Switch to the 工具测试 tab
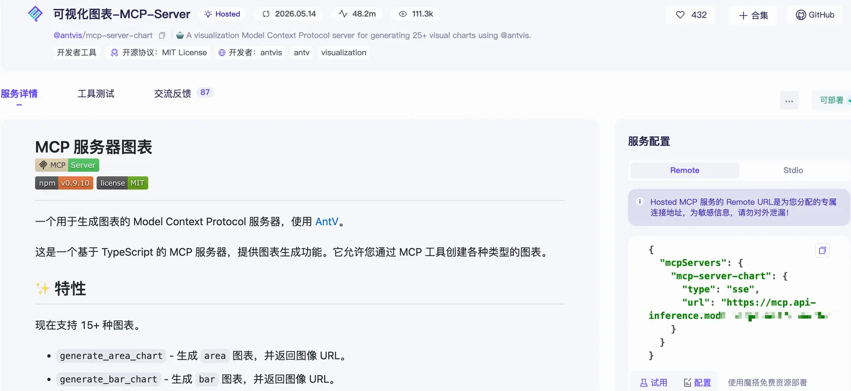This screenshot has width=851, height=391. pos(96,94)
